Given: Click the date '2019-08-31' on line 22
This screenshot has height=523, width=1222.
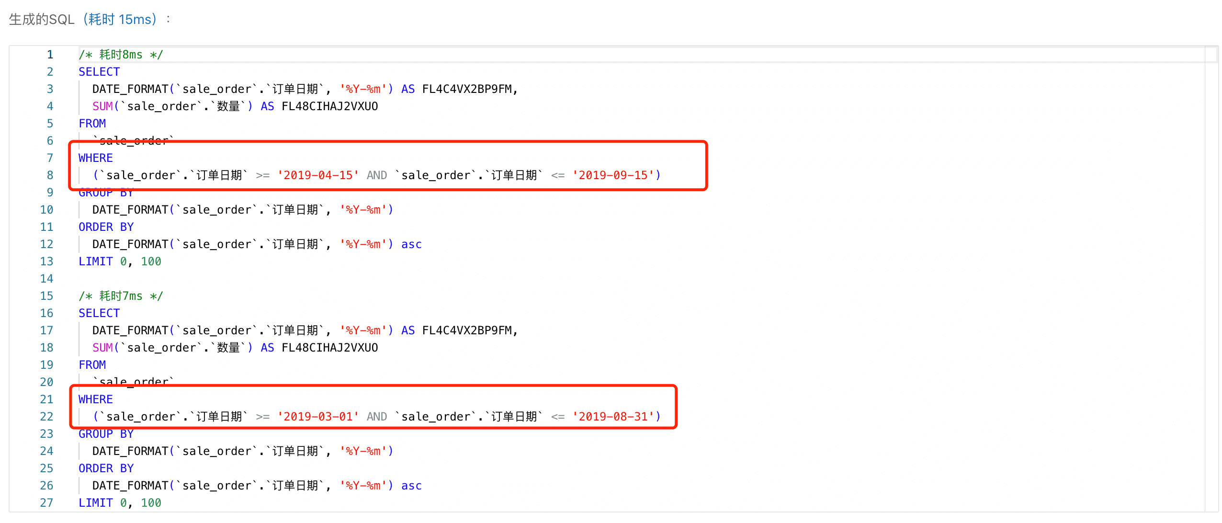Looking at the screenshot, I should pos(613,417).
